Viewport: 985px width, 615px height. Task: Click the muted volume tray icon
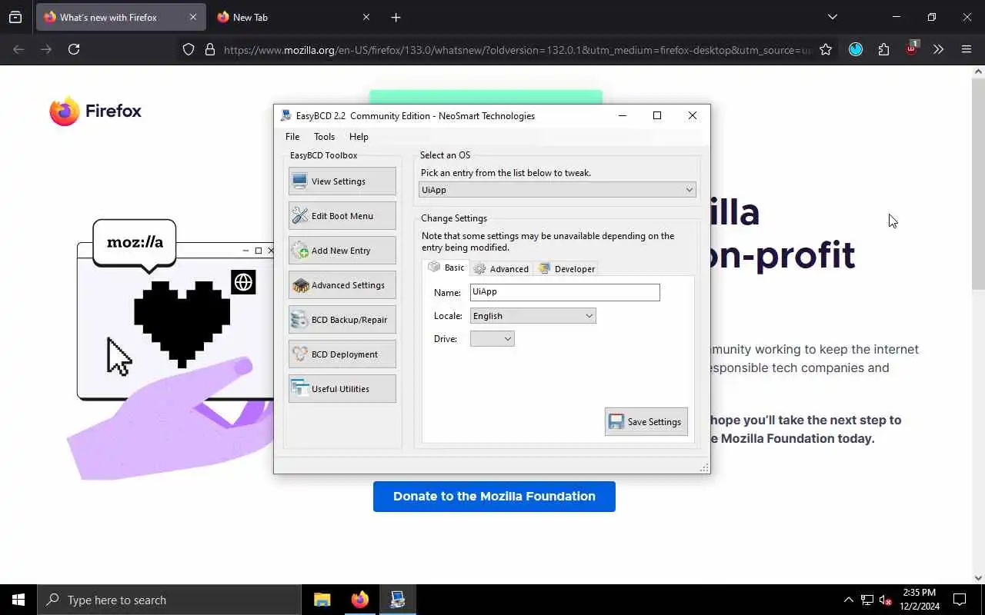[886, 600]
